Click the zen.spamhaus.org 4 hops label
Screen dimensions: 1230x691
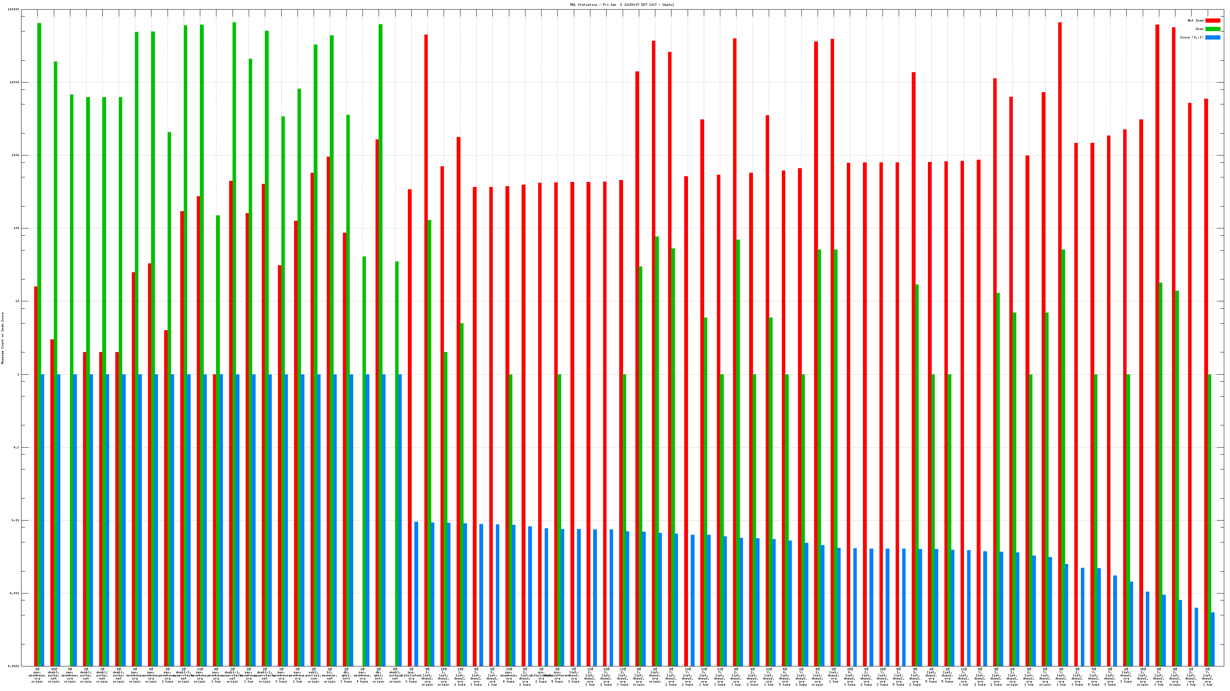coord(362,675)
